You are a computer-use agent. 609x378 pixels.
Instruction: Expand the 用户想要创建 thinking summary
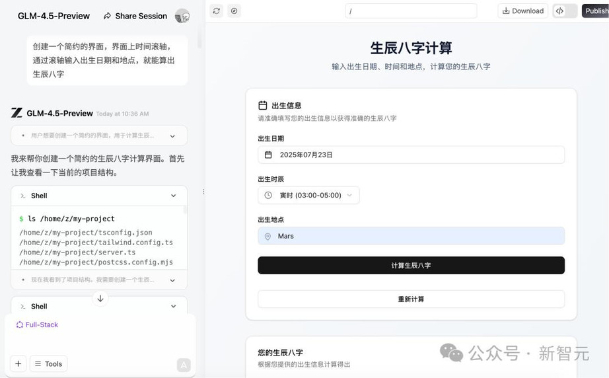coord(99,135)
